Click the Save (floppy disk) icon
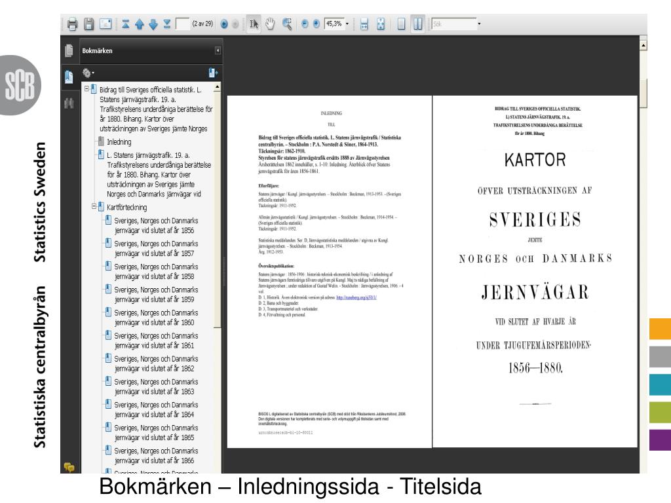Screen dimensions: 671x503 [x=88, y=24]
